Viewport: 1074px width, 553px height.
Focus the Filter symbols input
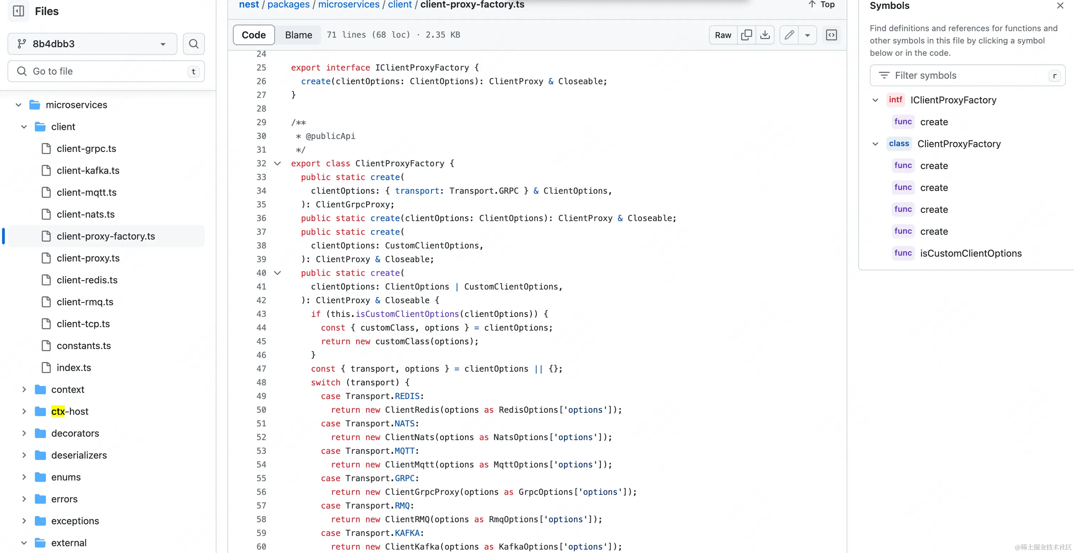click(x=967, y=76)
